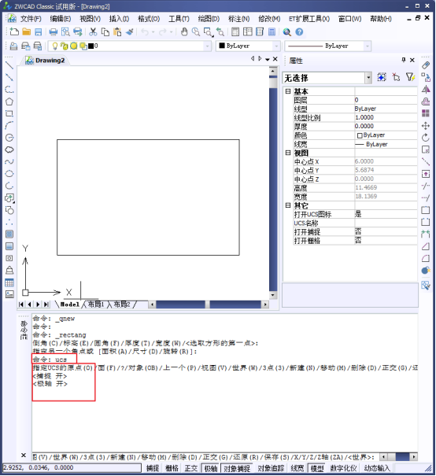Select the Pan hand tool
This screenshot has height=476, width=436.
(x=184, y=32)
